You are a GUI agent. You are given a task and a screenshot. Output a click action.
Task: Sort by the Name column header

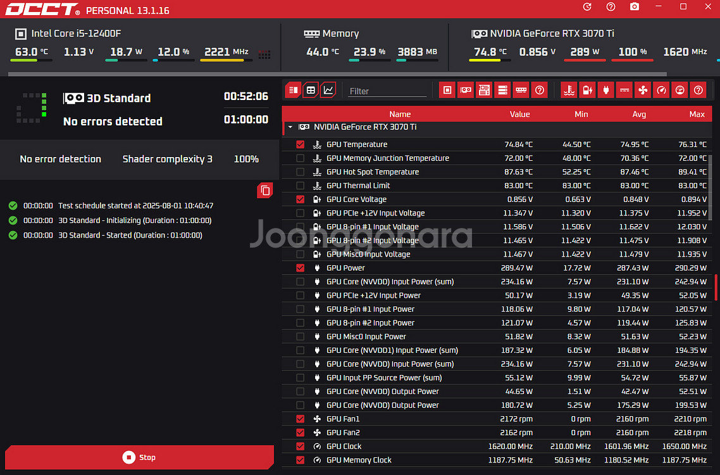(400, 114)
